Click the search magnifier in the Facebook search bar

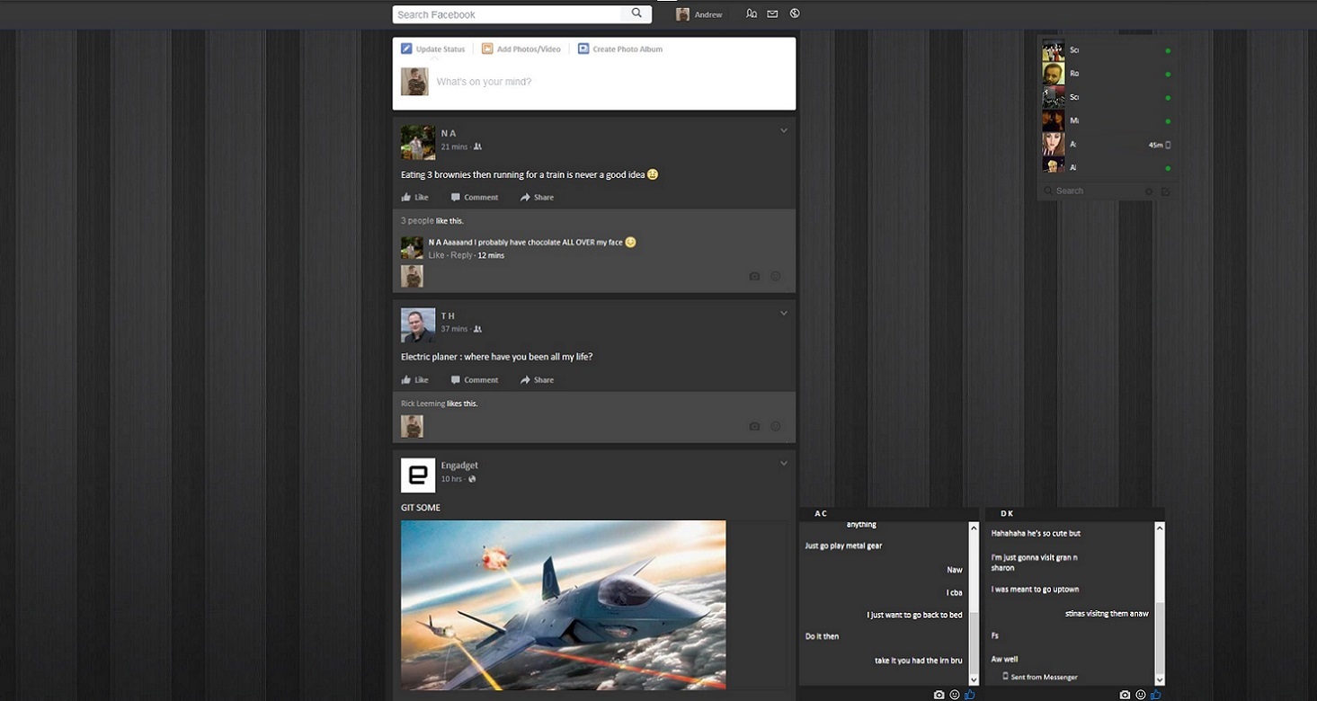pyautogui.click(x=635, y=14)
